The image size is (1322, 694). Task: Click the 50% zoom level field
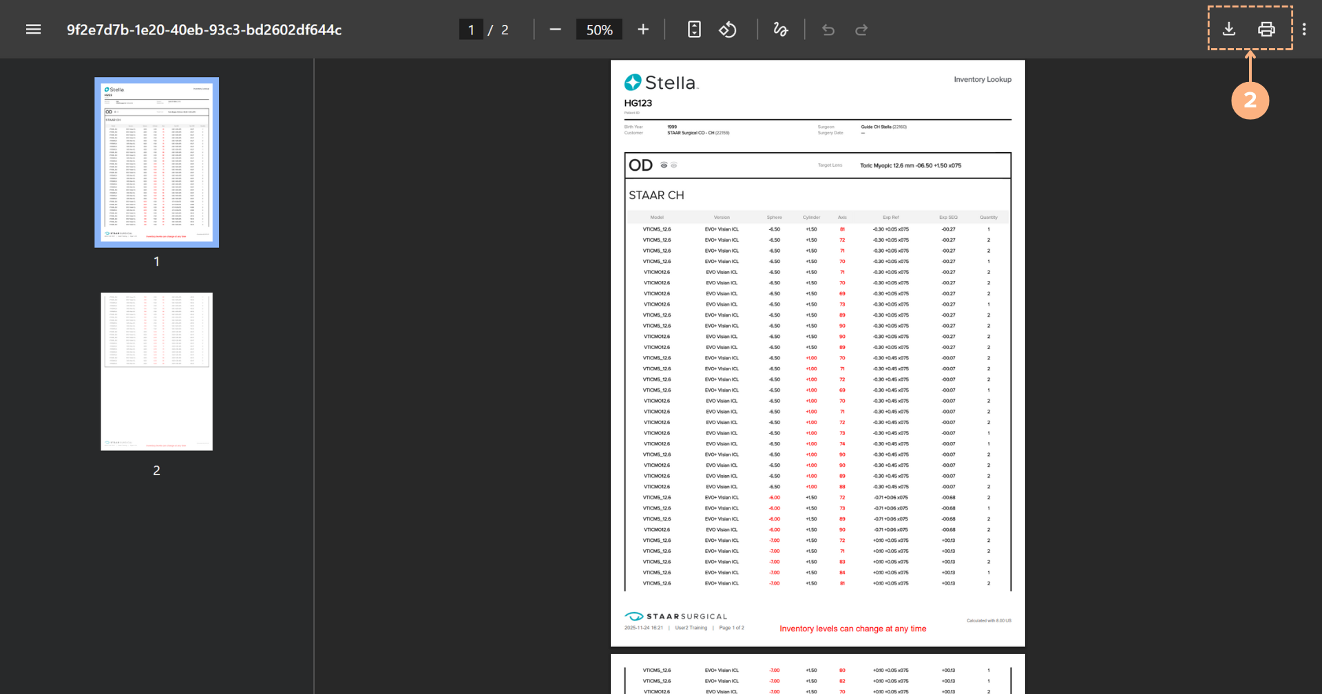pos(599,30)
